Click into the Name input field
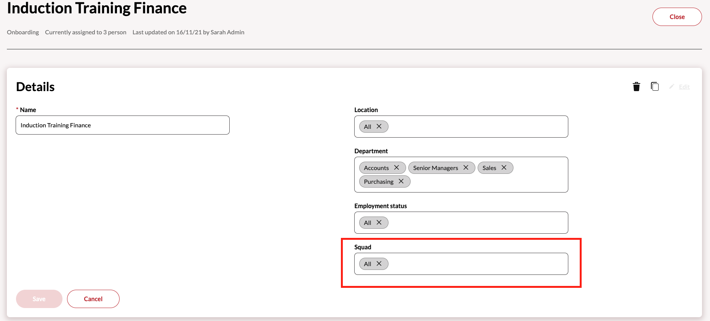The height and width of the screenshot is (321, 710). point(122,125)
